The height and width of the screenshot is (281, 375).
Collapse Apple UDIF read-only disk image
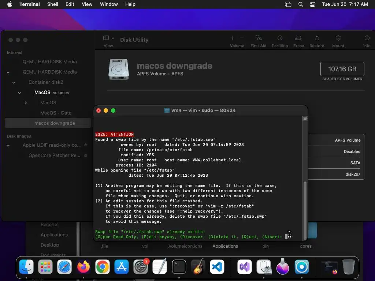click(x=8, y=145)
